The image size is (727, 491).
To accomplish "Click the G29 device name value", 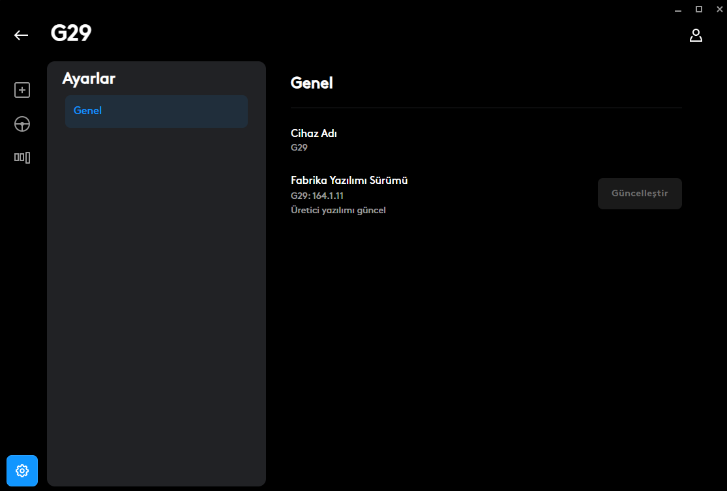I will point(299,147).
